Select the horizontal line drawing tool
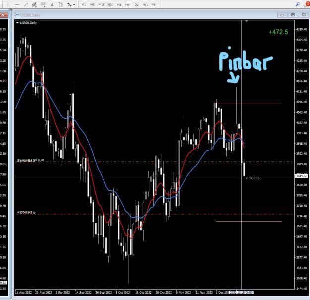The width and height of the screenshot is (310, 300). pyautogui.click(x=17, y=5)
